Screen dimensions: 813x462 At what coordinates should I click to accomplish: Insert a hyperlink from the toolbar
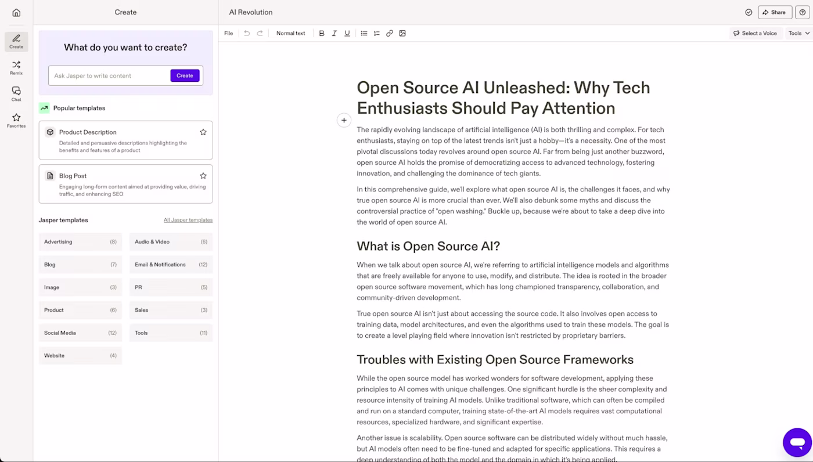click(x=389, y=33)
